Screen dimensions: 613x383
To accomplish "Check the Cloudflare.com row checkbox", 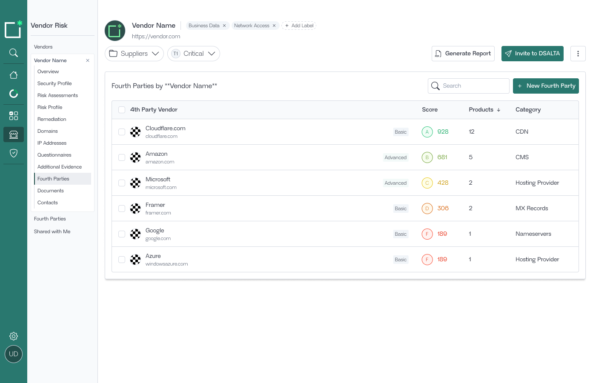I will coord(122,132).
